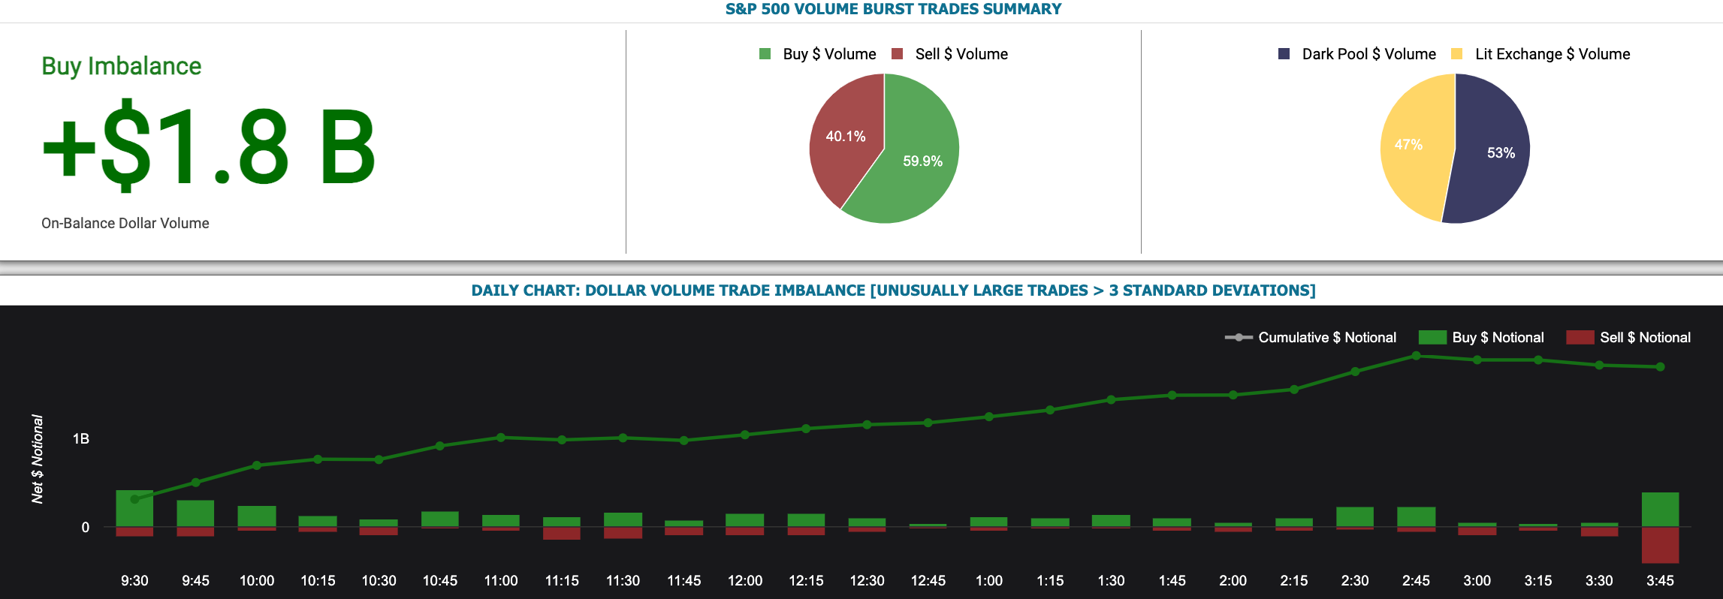Click the red Sell $ Volume legend swatch

pyautogui.click(x=897, y=54)
